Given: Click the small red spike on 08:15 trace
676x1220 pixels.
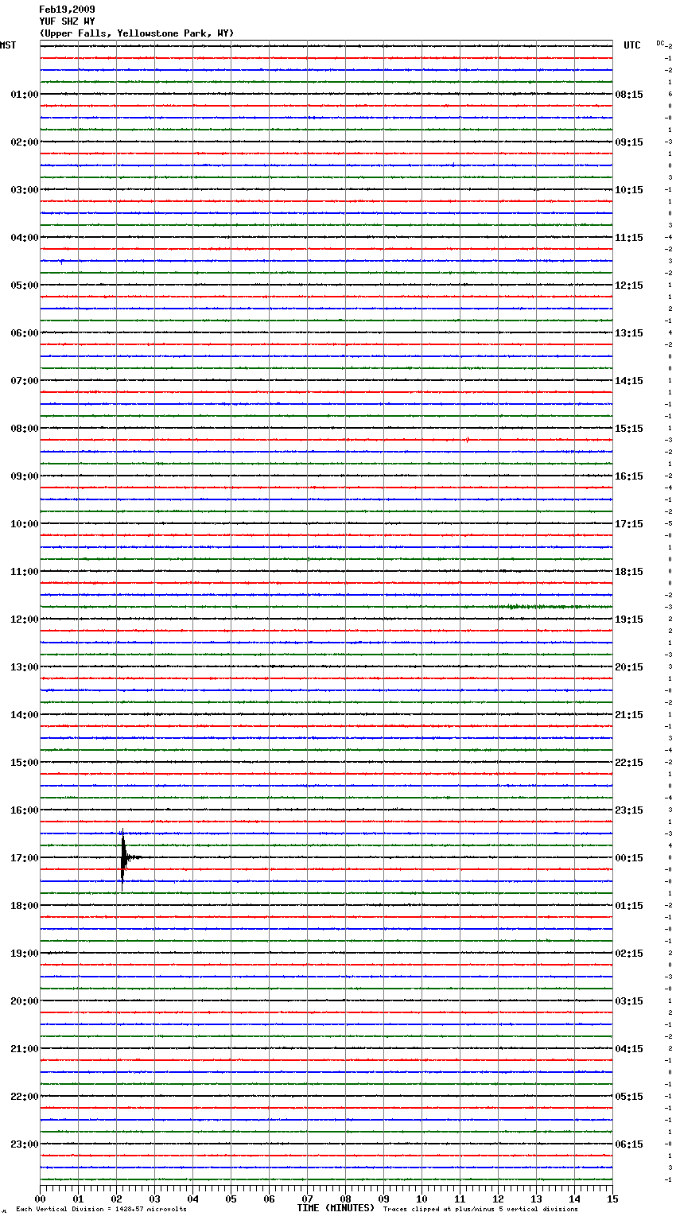Looking at the screenshot, I should point(467,439).
